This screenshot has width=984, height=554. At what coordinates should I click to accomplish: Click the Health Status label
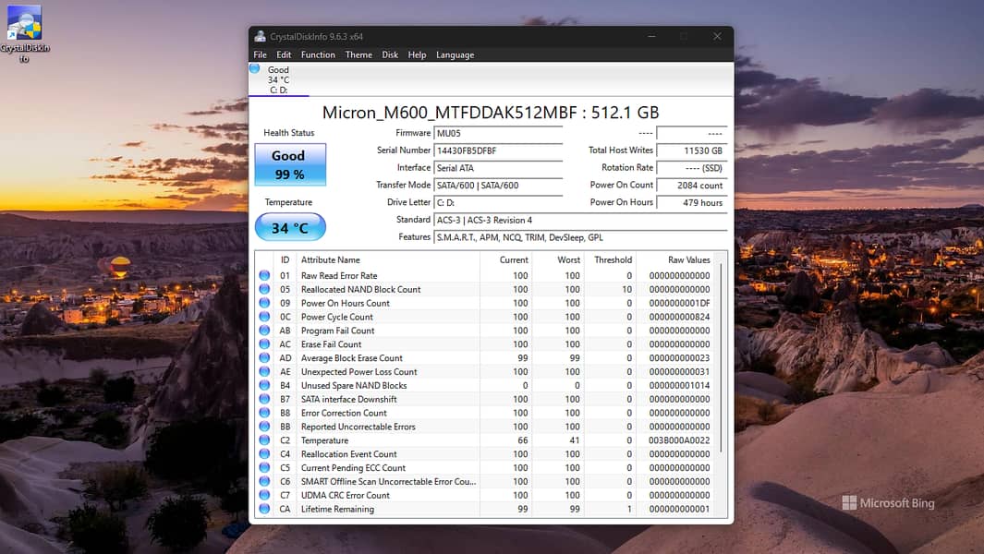(288, 133)
